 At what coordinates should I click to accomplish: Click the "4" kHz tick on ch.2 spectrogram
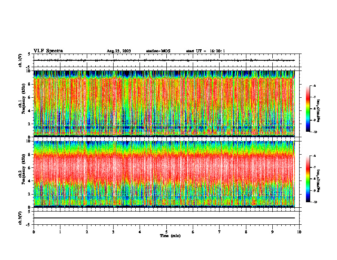tap(30, 181)
